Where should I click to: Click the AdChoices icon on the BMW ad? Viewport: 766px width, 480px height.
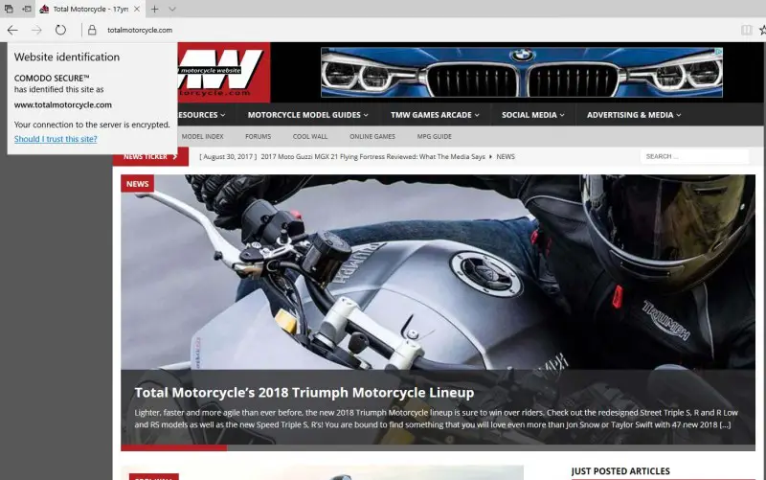[x=719, y=52]
